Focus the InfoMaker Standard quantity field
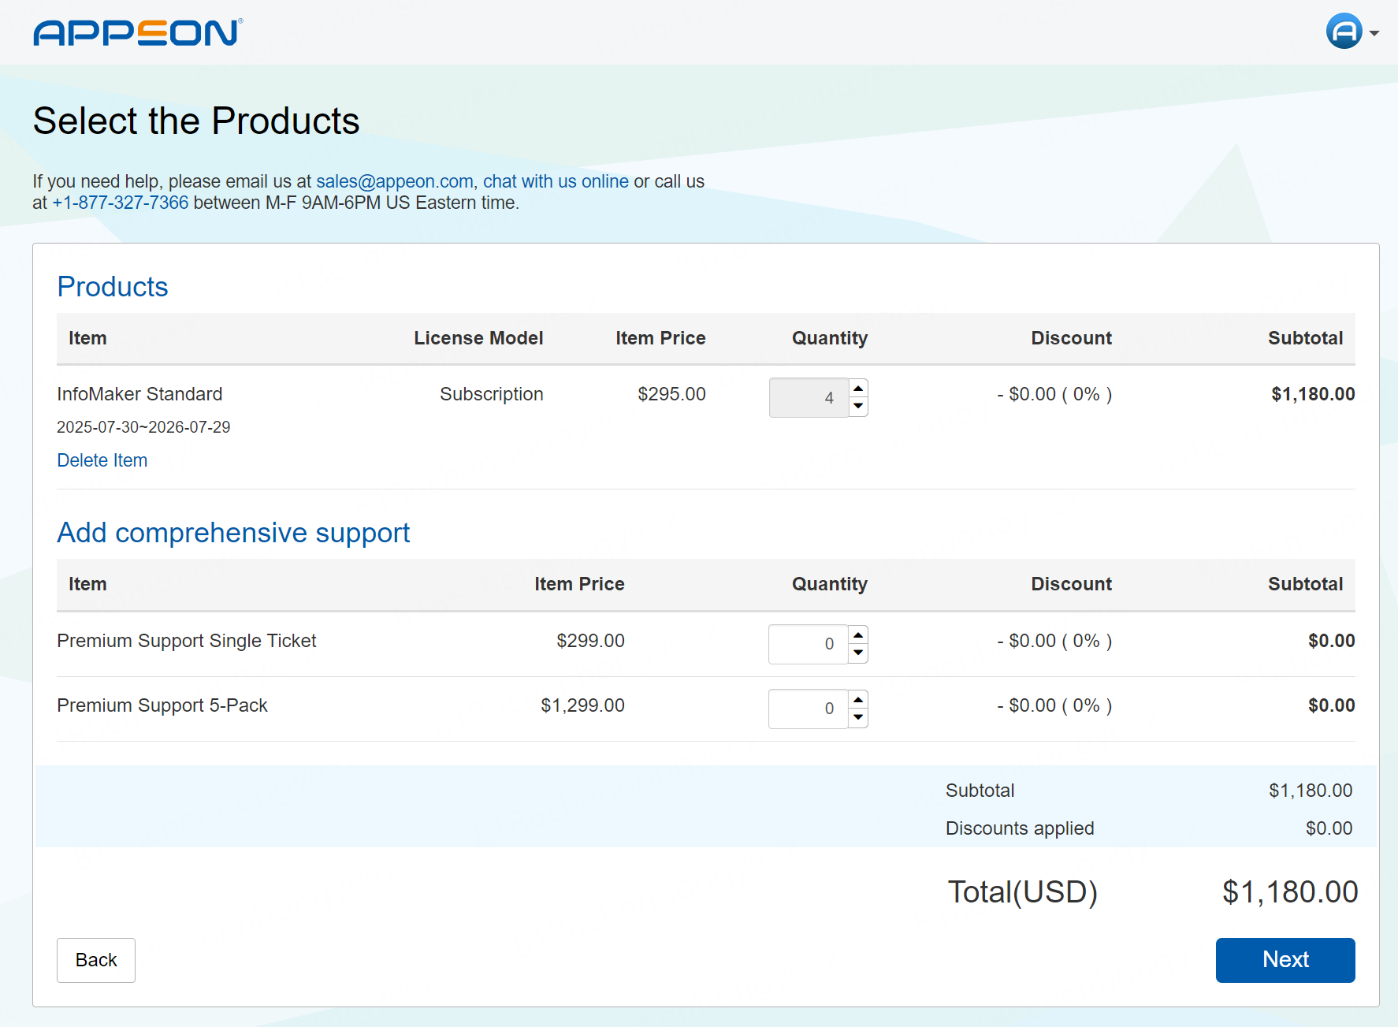The image size is (1398, 1027). tap(809, 398)
